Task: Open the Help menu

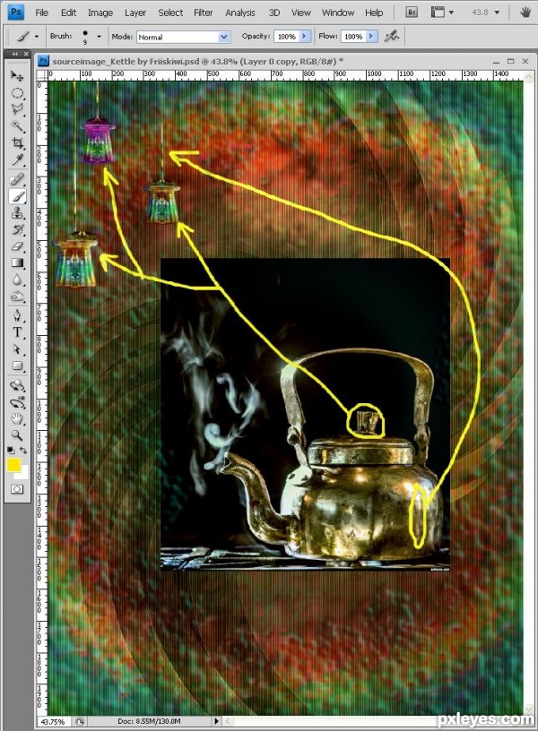Action: [x=374, y=13]
